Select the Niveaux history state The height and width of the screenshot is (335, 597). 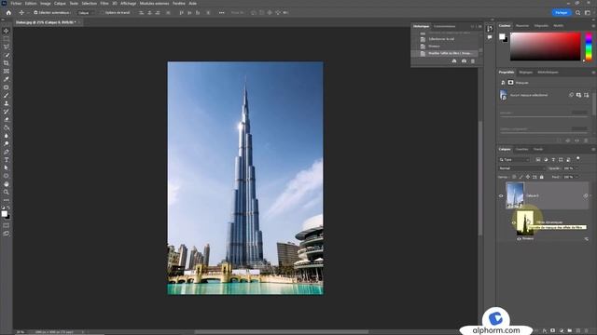(x=434, y=47)
